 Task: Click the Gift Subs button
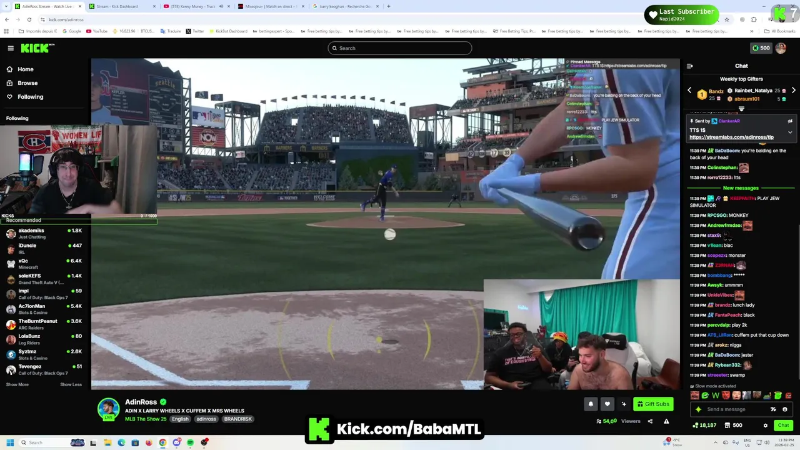point(653,404)
